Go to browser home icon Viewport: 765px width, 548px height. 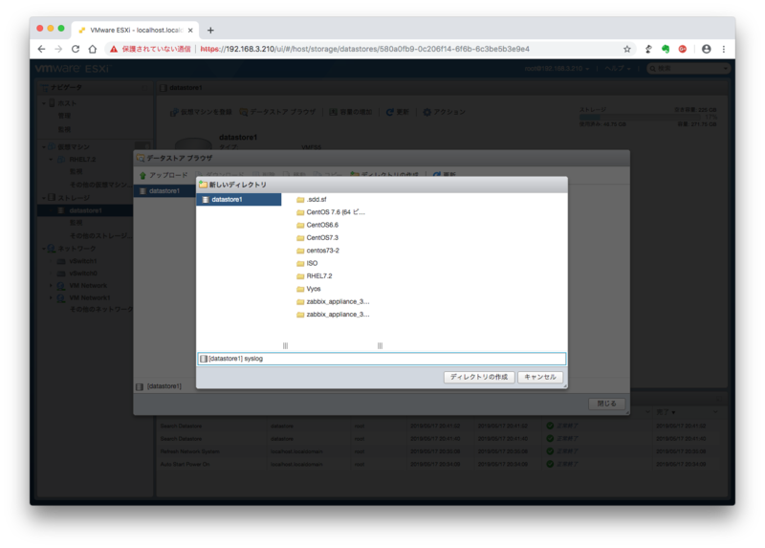pos(92,49)
